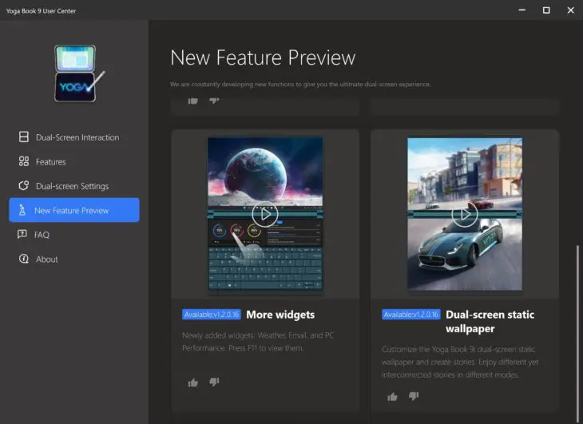Click the More widgets Available:v1.2.0.16 badge
583x424 pixels.
click(x=212, y=315)
